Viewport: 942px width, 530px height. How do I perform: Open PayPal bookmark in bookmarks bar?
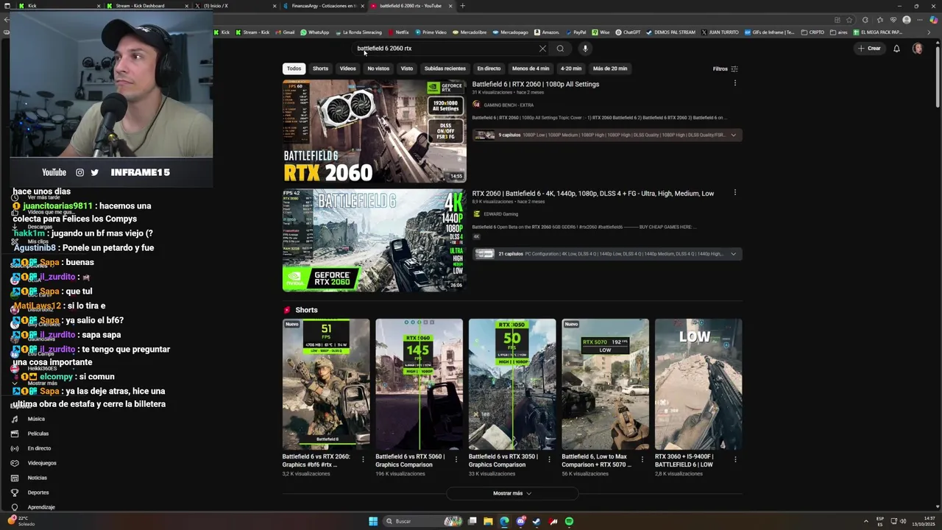click(x=576, y=32)
